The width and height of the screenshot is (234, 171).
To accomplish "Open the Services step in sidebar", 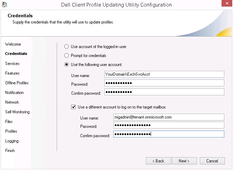I will point(12,64).
